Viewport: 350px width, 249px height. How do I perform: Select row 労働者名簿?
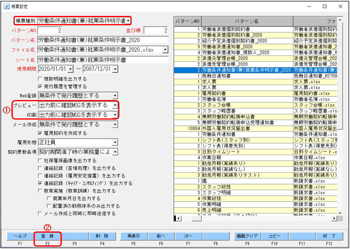[x=256, y=99]
